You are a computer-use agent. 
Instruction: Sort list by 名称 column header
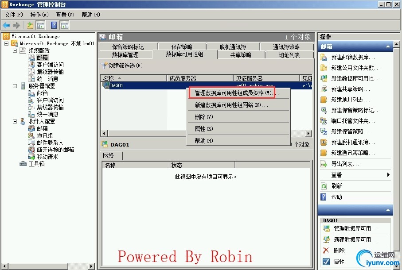[133, 78]
